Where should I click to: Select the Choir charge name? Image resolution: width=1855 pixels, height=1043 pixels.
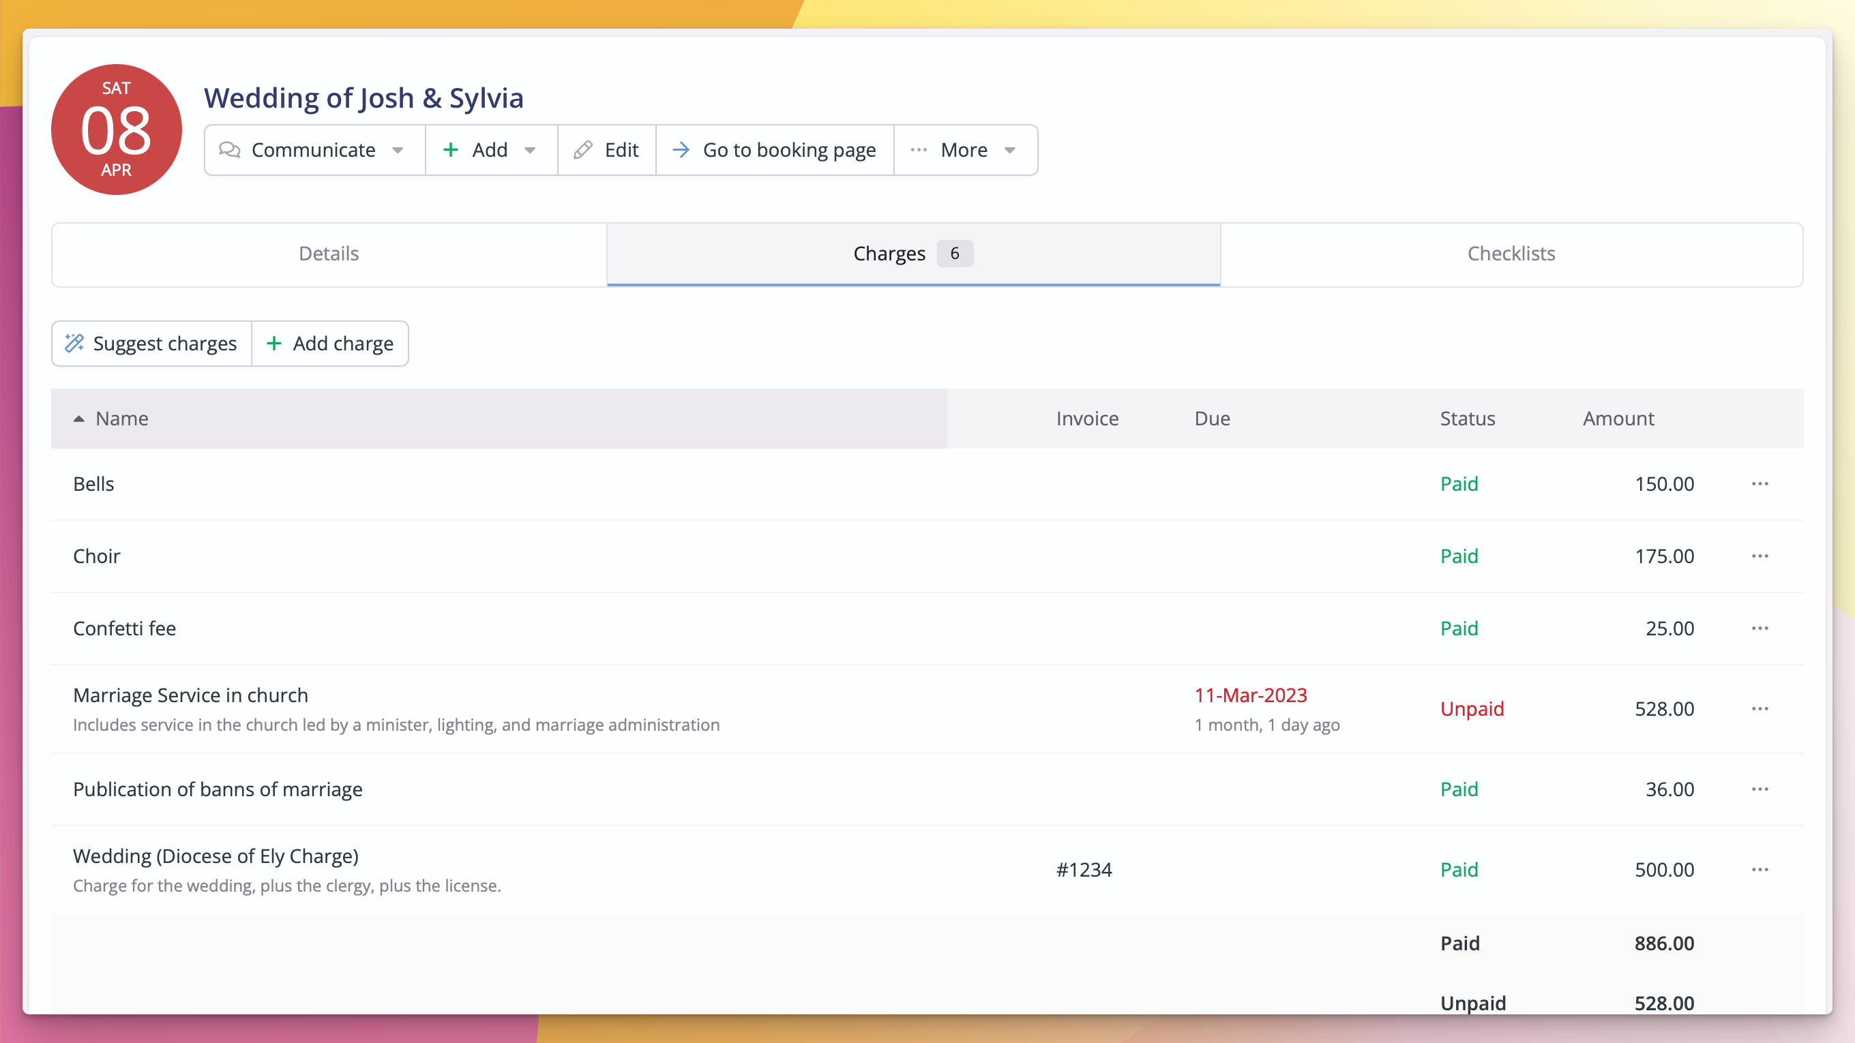(96, 556)
